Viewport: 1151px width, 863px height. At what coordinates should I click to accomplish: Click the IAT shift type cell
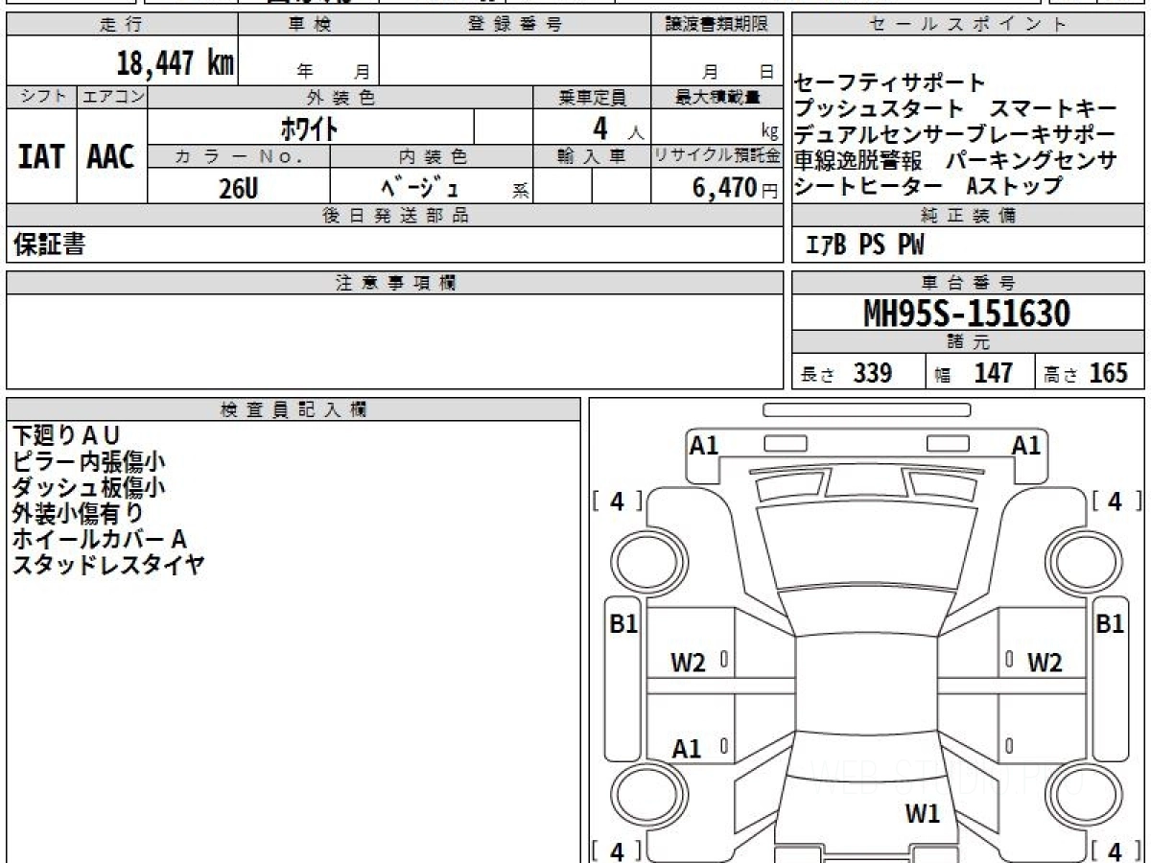tap(41, 156)
